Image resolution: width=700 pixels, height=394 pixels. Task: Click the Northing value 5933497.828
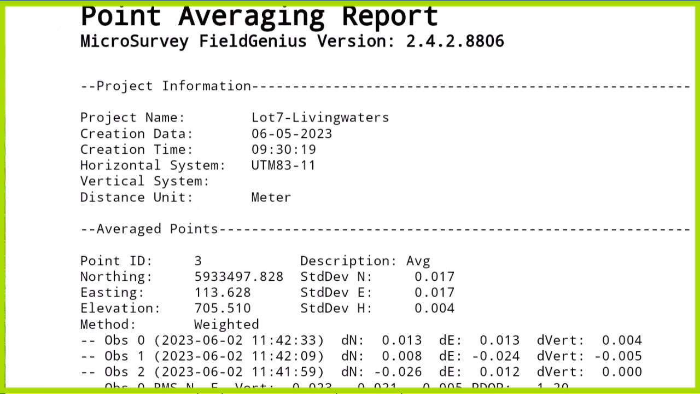[x=238, y=277]
